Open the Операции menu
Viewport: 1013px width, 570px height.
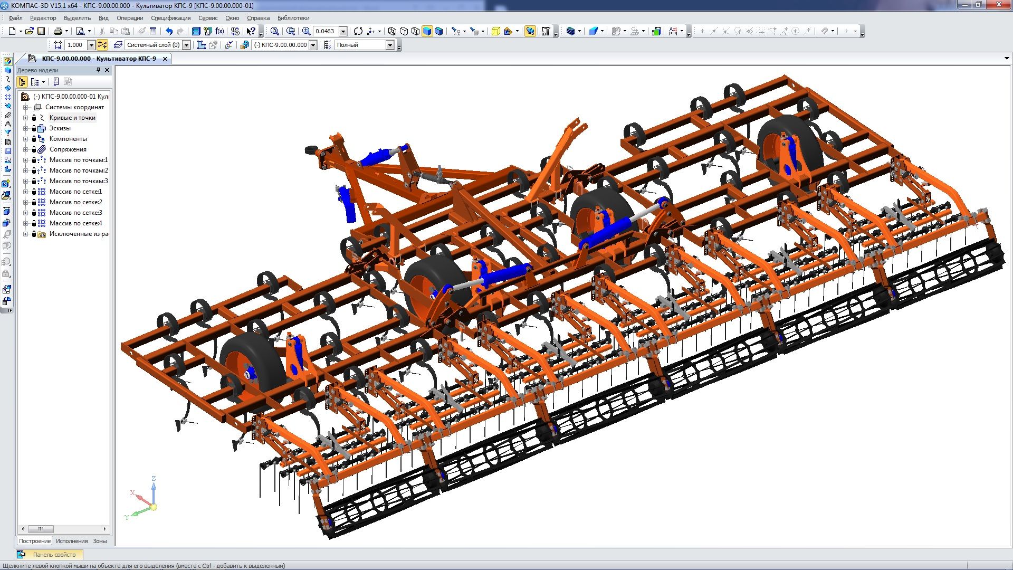(130, 18)
